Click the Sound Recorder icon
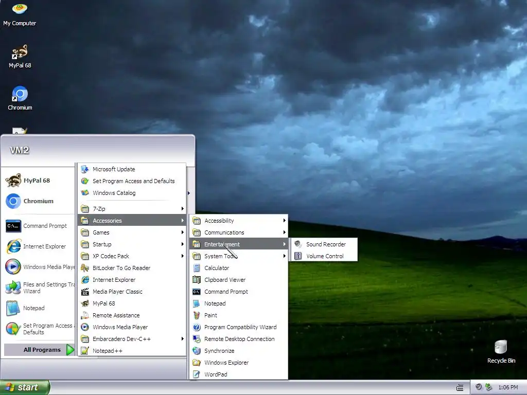The width and height of the screenshot is (527, 395). coord(298,244)
